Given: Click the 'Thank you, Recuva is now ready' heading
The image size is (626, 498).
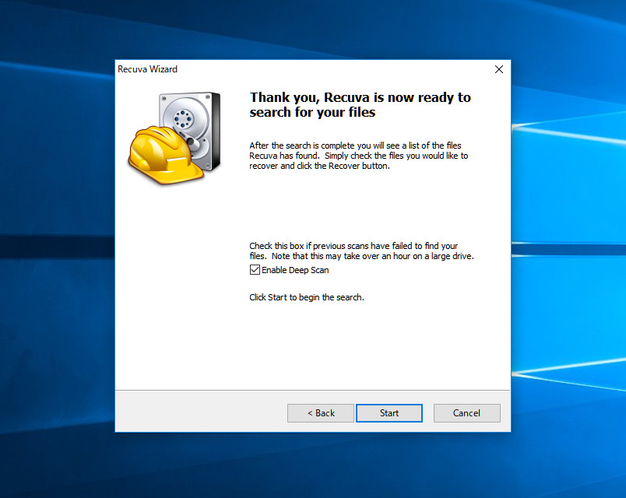Looking at the screenshot, I should pyautogui.click(x=360, y=104).
